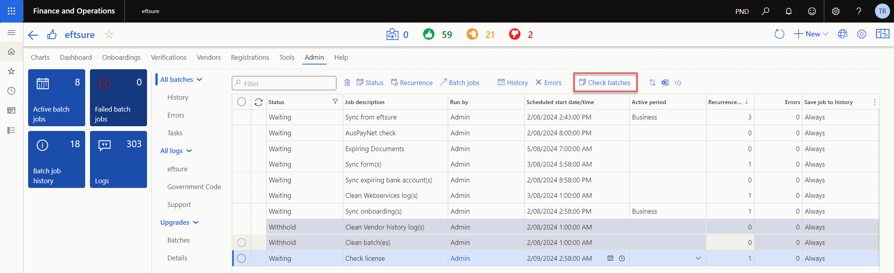Click the refresh icon in header
This screenshot has height=273, width=894.
pos(779,34)
